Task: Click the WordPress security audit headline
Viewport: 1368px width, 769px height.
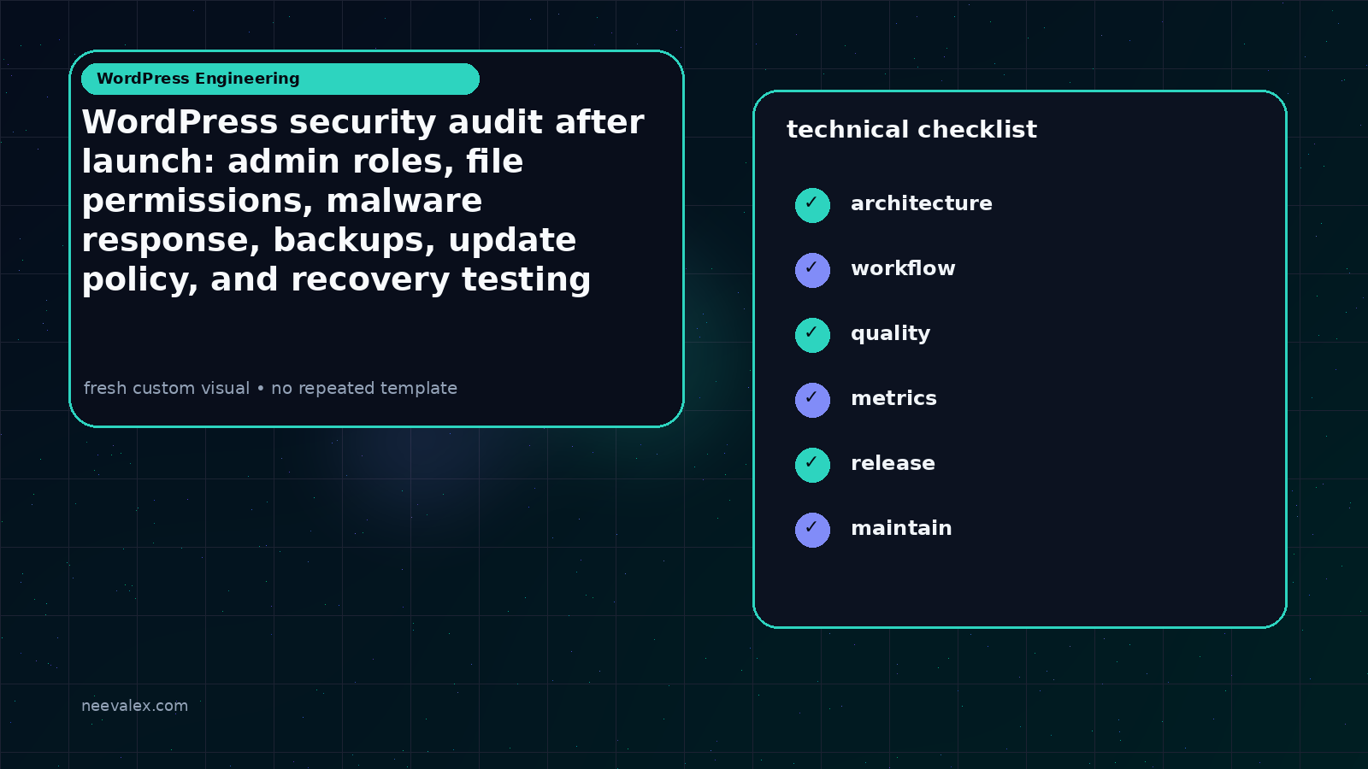Action: pyautogui.click(x=363, y=201)
